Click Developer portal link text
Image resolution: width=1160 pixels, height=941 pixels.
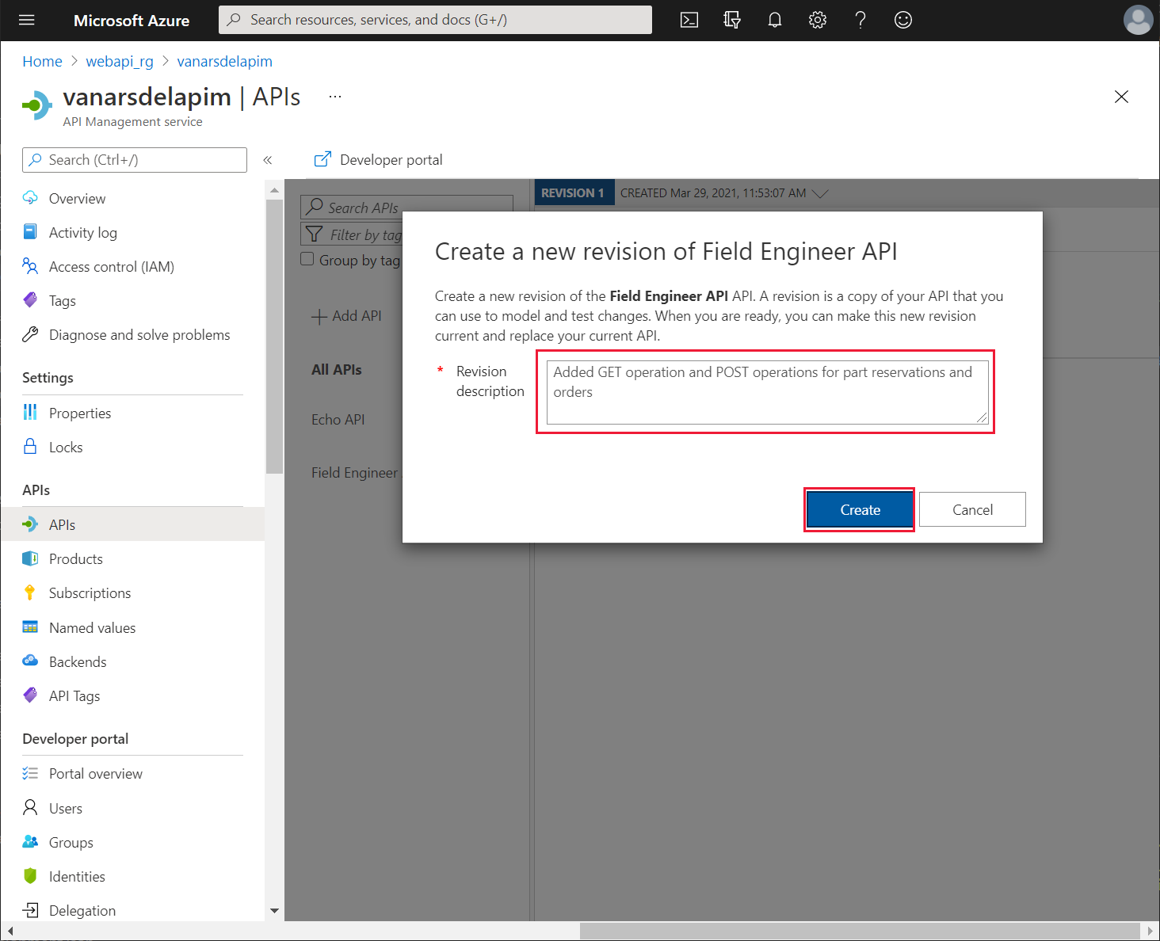[391, 159]
